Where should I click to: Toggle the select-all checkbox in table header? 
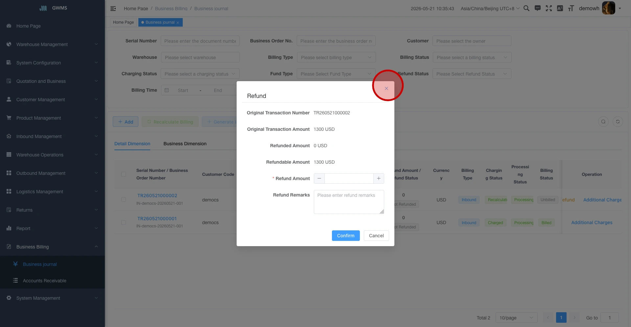click(124, 174)
